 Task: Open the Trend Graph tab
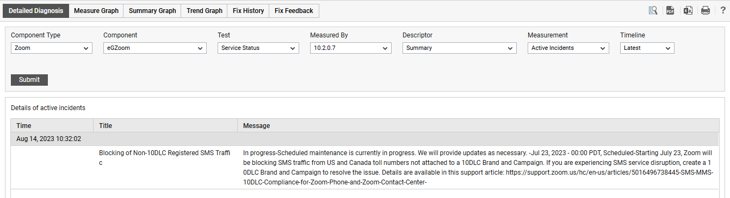[x=205, y=11]
